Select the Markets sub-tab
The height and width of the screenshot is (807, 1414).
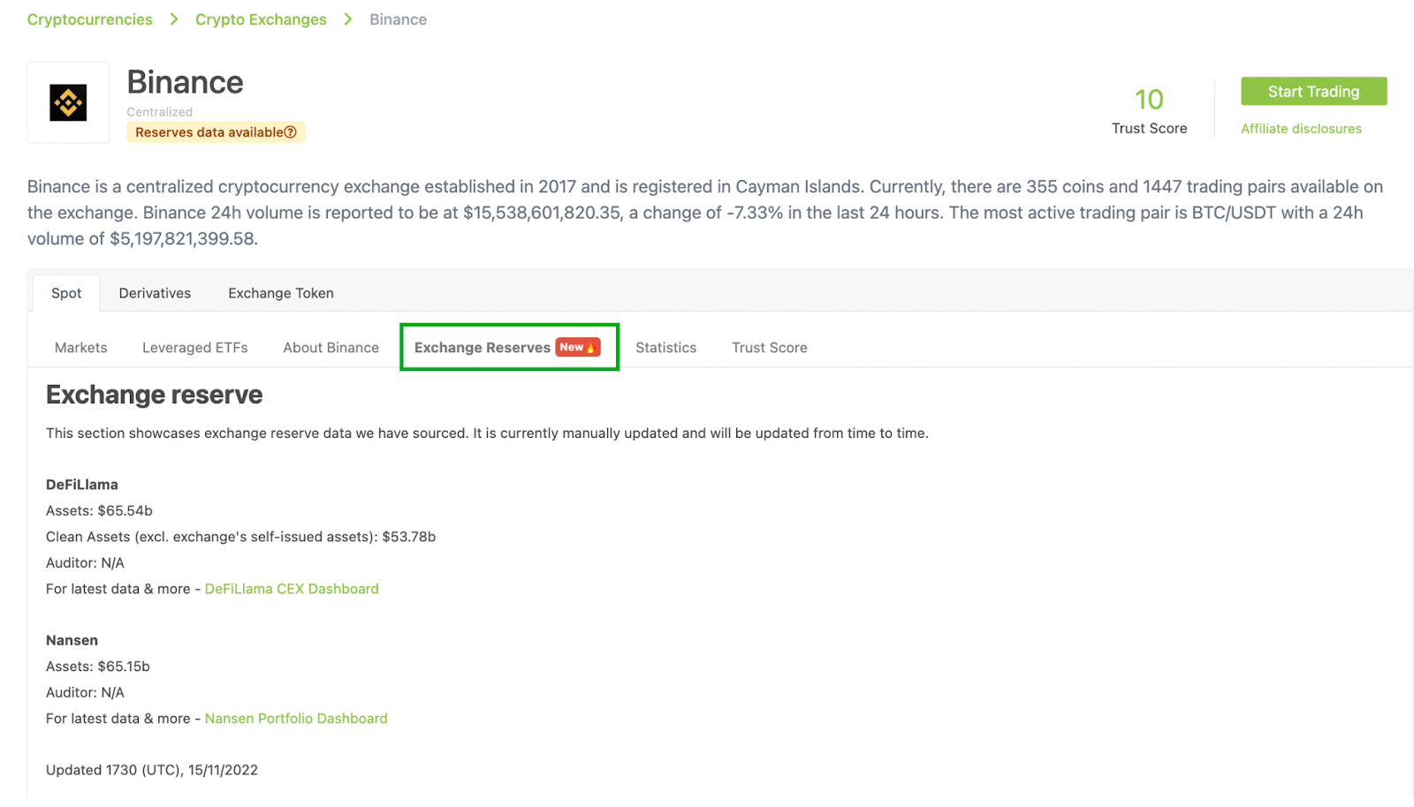click(x=80, y=348)
